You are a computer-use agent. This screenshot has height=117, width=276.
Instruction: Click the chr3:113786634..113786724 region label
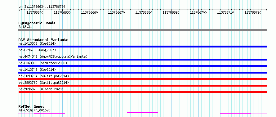tap(42, 7)
